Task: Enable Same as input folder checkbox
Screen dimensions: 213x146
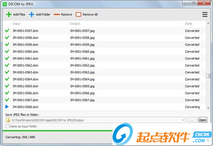Action: [7, 126]
